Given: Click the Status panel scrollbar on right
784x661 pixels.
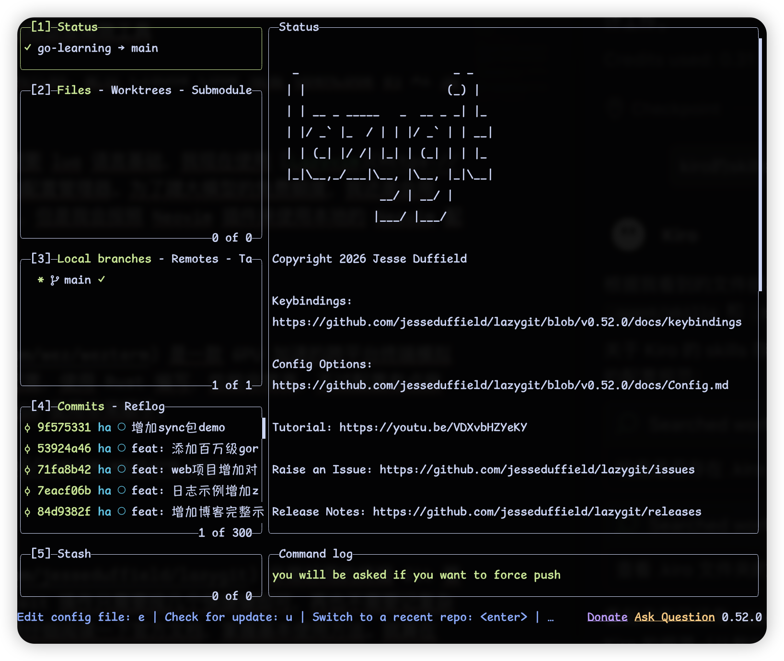Looking at the screenshot, I should 761,164.
